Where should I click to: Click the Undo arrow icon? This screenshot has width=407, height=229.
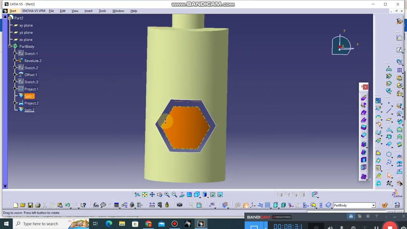pyautogui.click(x=67, y=205)
